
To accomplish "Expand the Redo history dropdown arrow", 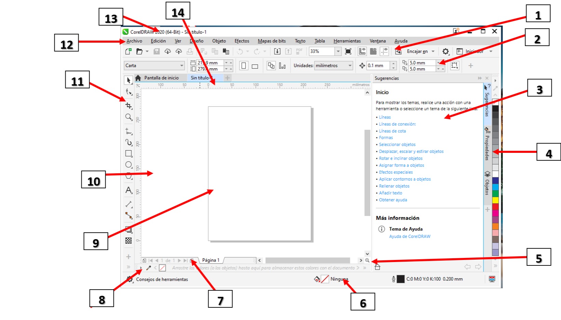I will (x=265, y=52).
